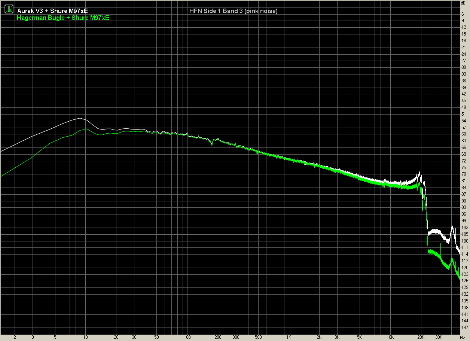470x341 pixels.
Task: Select the 'Aurak V3 + Shure M97xE' legend entry
Action: tap(52, 11)
